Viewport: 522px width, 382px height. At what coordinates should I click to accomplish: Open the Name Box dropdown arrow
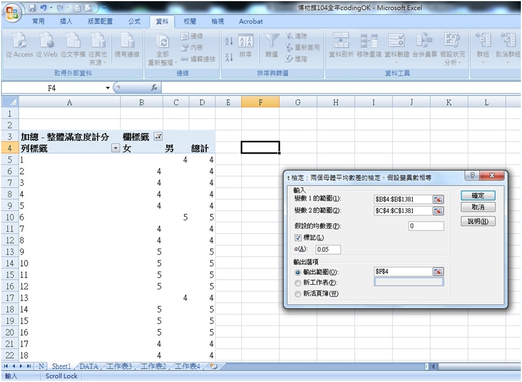coord(108,88)
